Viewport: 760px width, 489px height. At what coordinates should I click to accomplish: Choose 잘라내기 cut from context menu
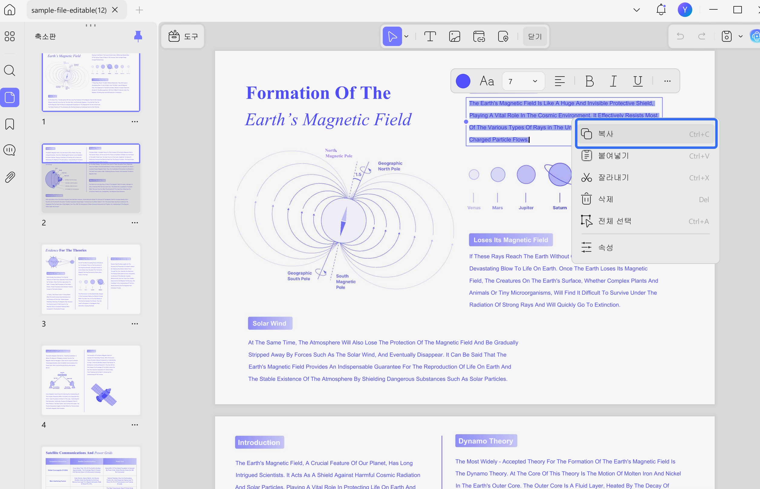646,177
